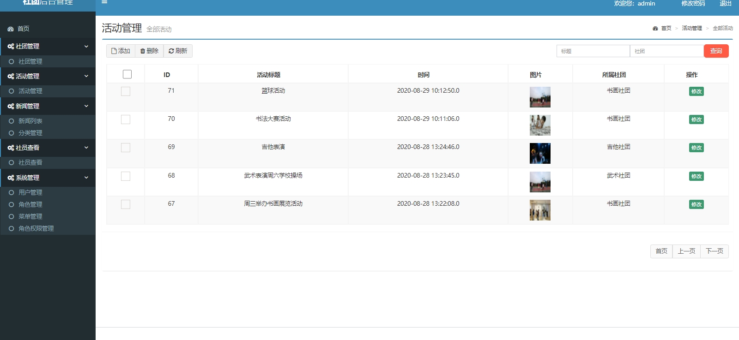
Task: Toggle sidebar with the hamburger icon
Action: click(104, 2)
